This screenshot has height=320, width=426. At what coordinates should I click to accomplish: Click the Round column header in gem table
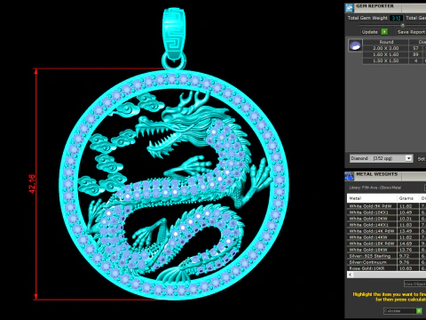[386, 42]
